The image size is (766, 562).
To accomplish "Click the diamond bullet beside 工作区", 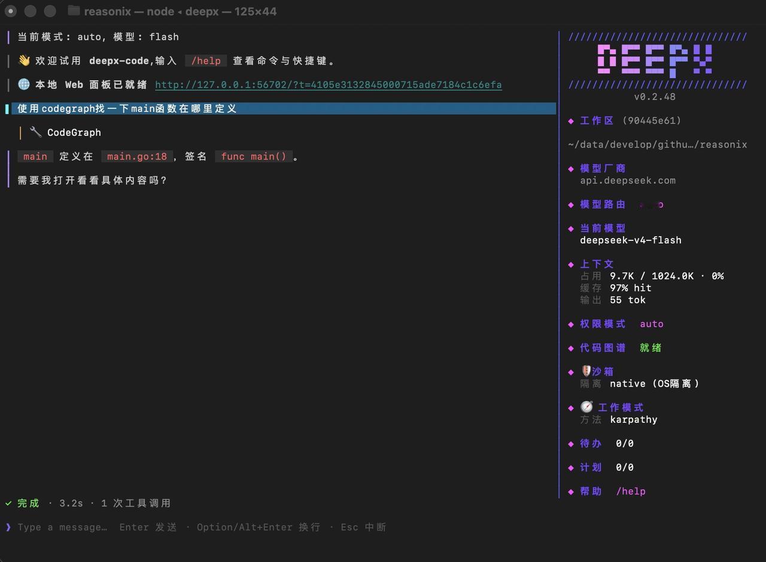I will (571, 121).
